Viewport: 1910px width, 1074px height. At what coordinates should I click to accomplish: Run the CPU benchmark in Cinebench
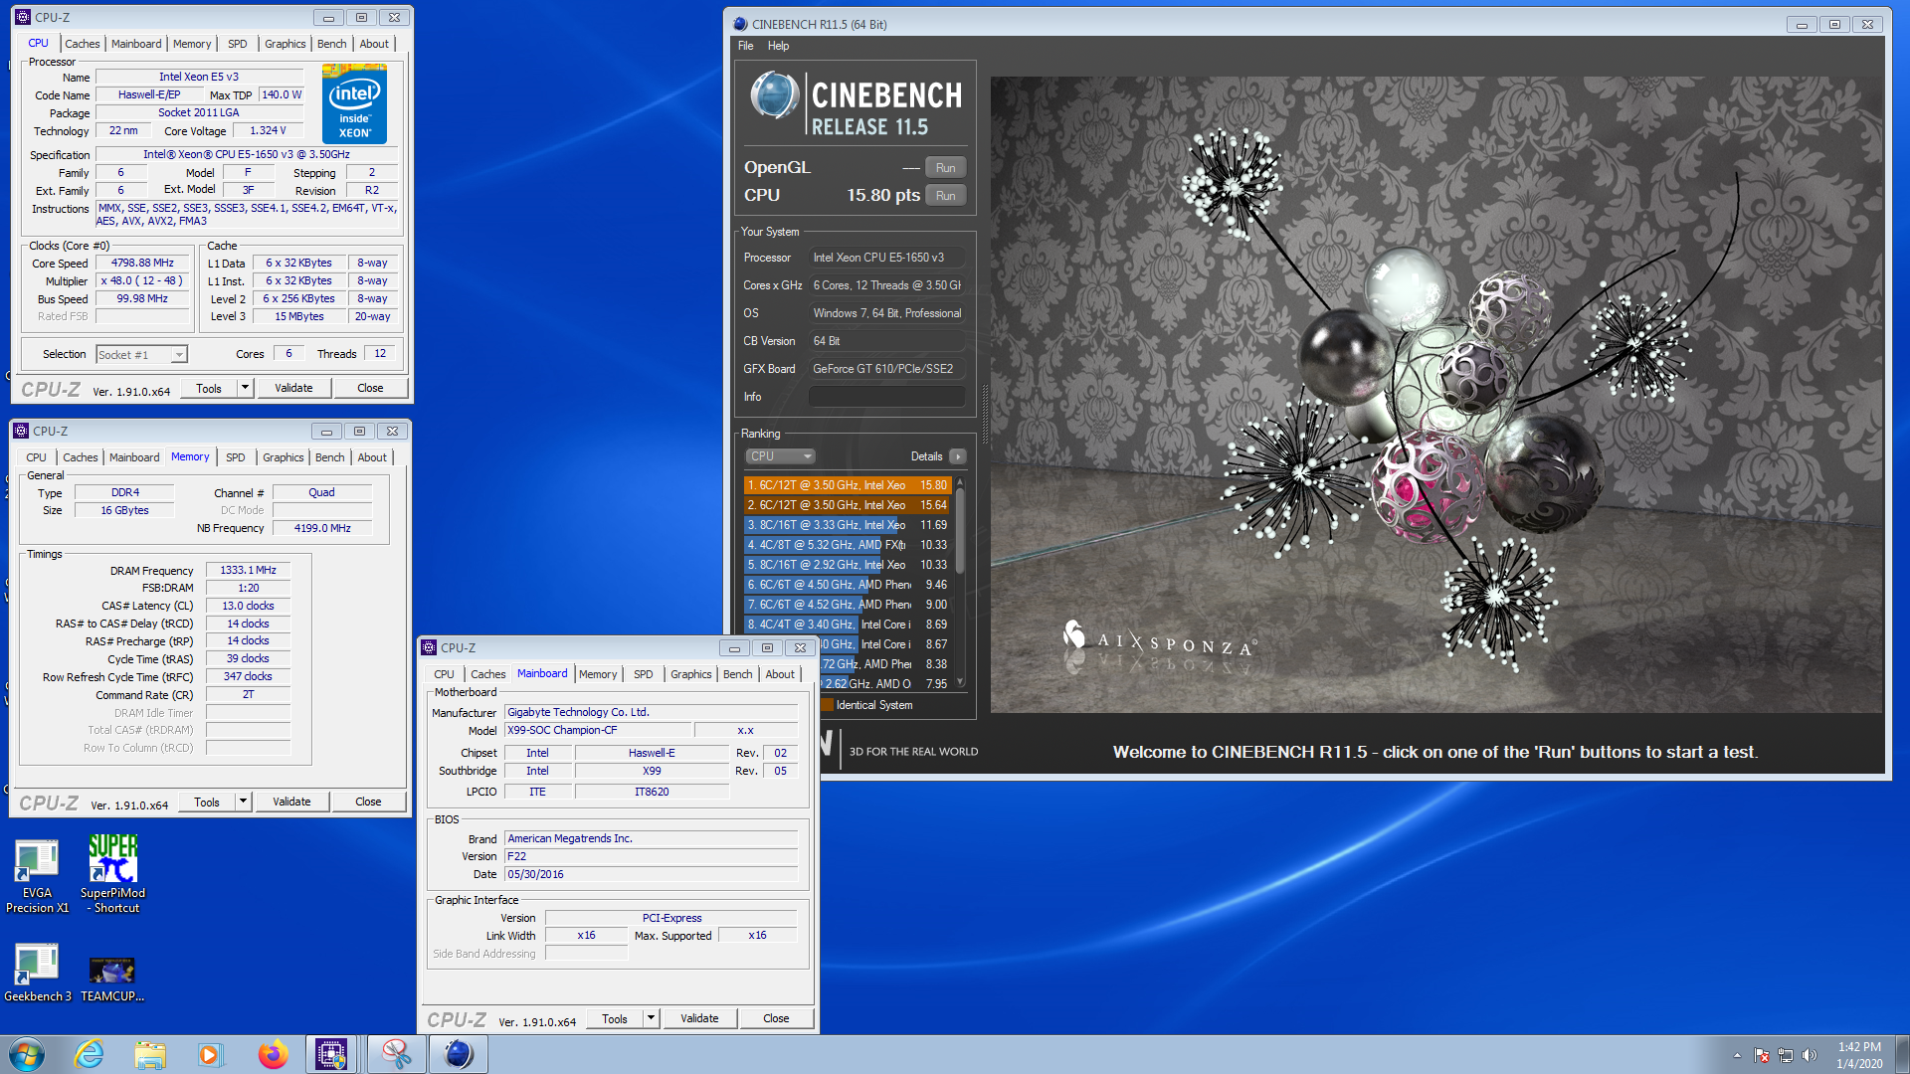click(x=945, y=196)
